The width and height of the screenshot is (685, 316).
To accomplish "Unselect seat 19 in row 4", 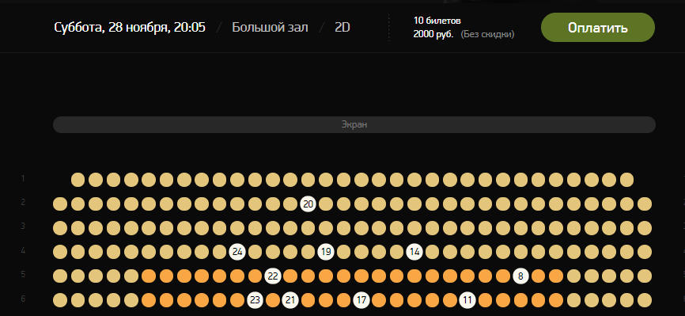I will [x=325, y=252].
